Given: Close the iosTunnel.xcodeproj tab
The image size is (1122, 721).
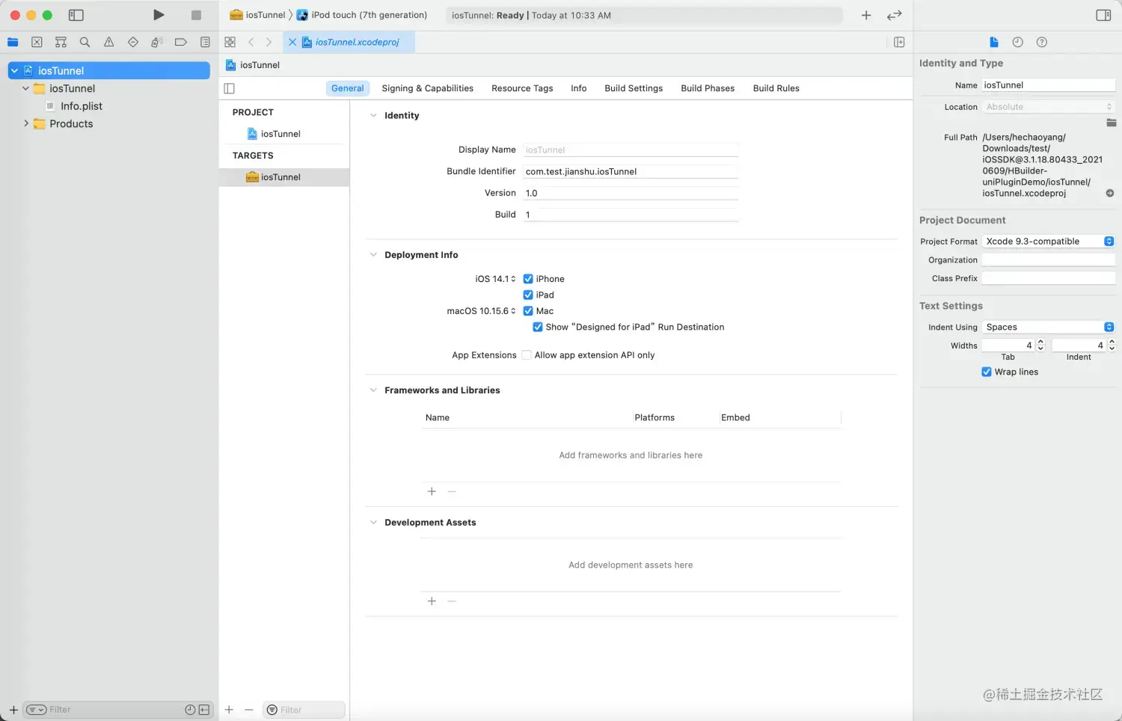Looking at the screenshot, I should tap(292, 42).
